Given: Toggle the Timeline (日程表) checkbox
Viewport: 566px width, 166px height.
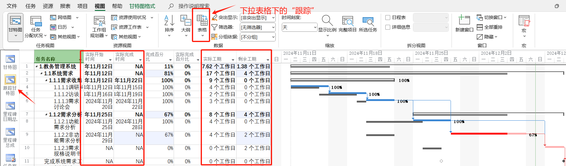Looking at the screenshot, I should (388, 18).
